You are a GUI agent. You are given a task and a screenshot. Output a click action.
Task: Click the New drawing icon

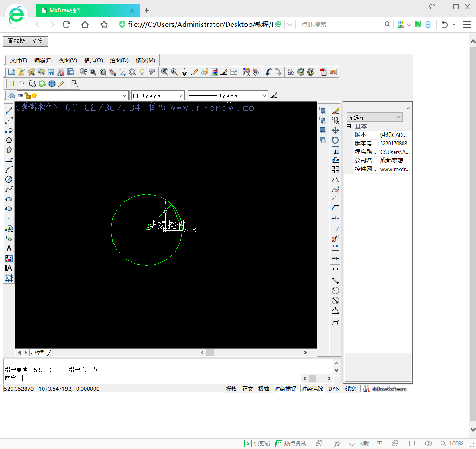12,72
